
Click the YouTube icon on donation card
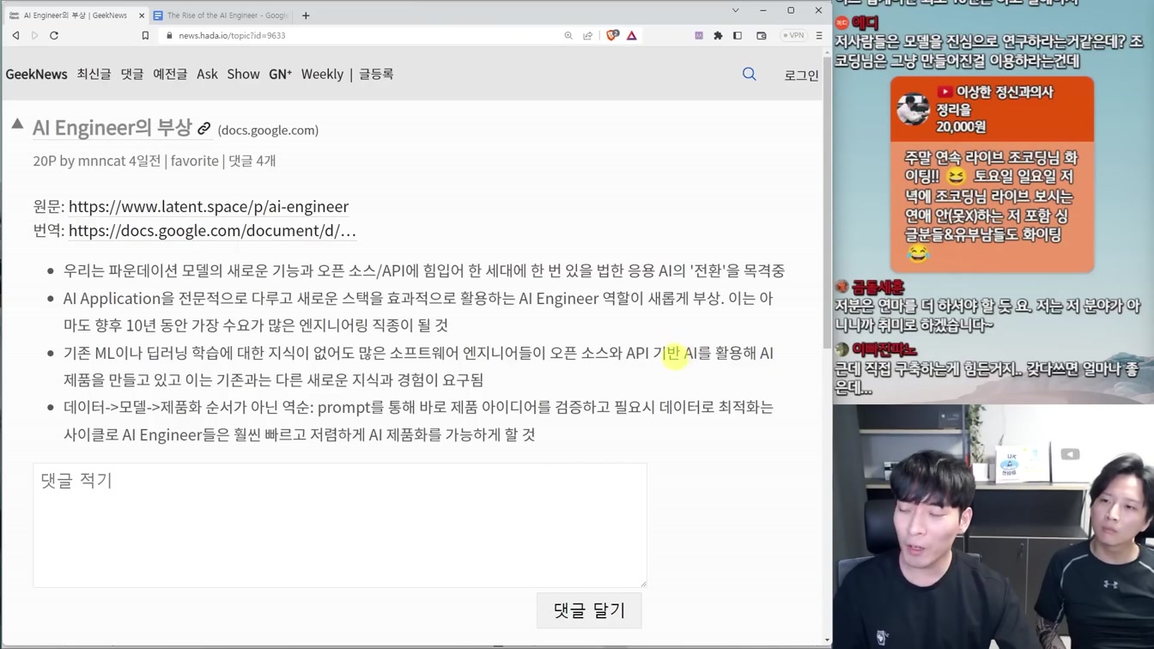click(945, 92)
